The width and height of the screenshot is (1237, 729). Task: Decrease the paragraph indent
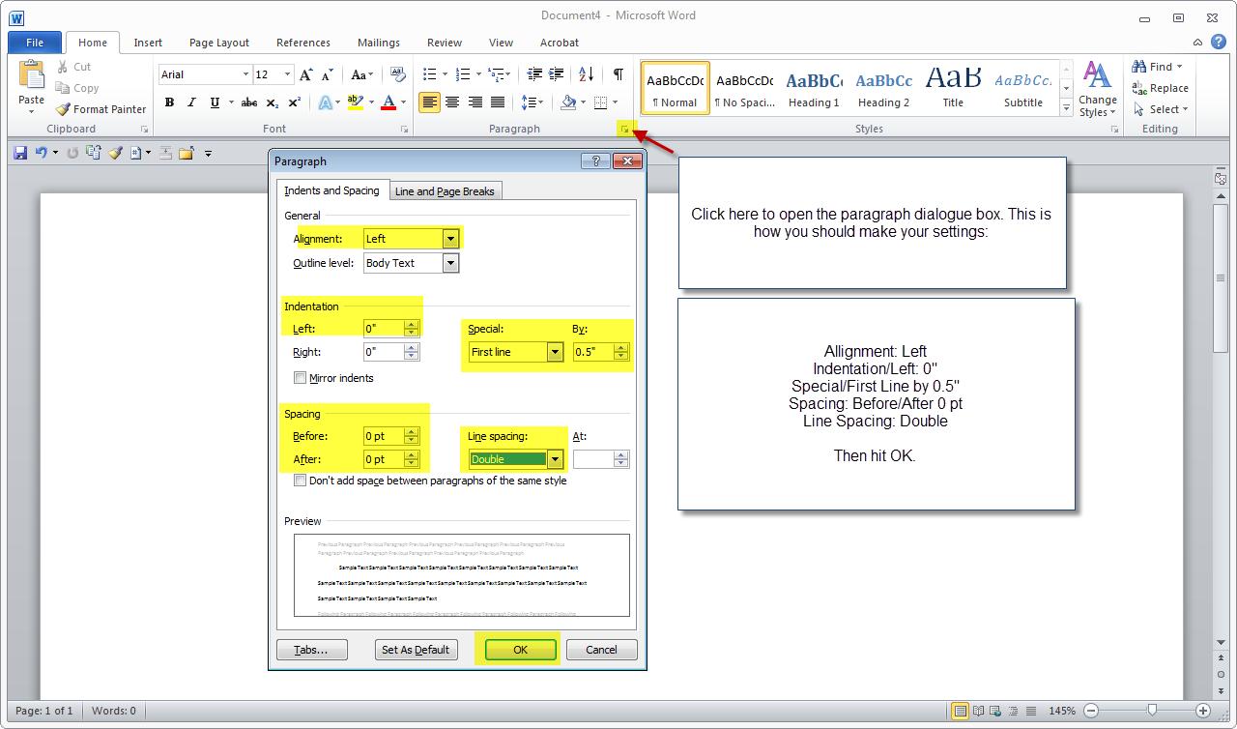(x=533, y=74)
